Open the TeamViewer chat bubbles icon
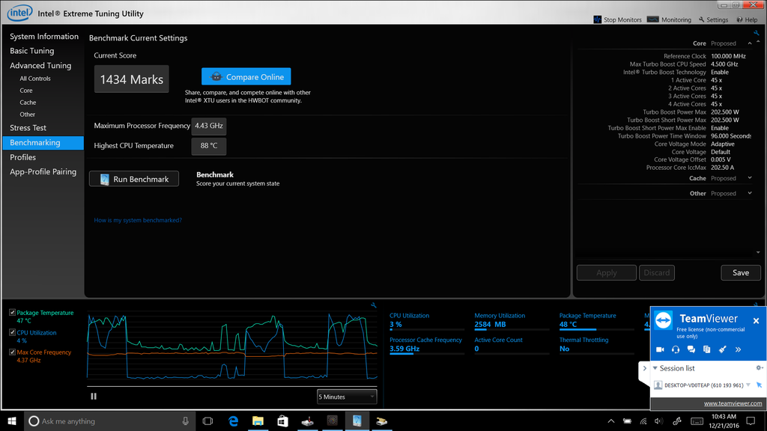The image size is (767, 431). (691, 349)
